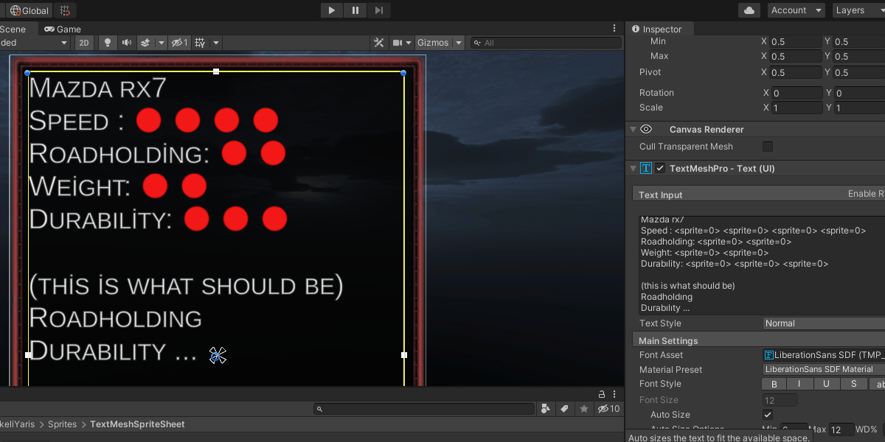This screenshot has width=885, height=442.
Task: Open the Account dropdown
Action: coord(796,10)
